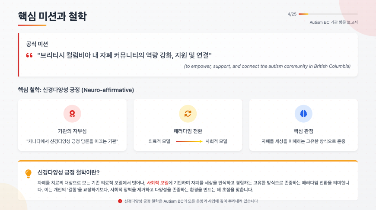The image size is (376, 210).
Task: Click the Autism BC 기관 방문 보고서 label
Action: (x=334, y=22)
